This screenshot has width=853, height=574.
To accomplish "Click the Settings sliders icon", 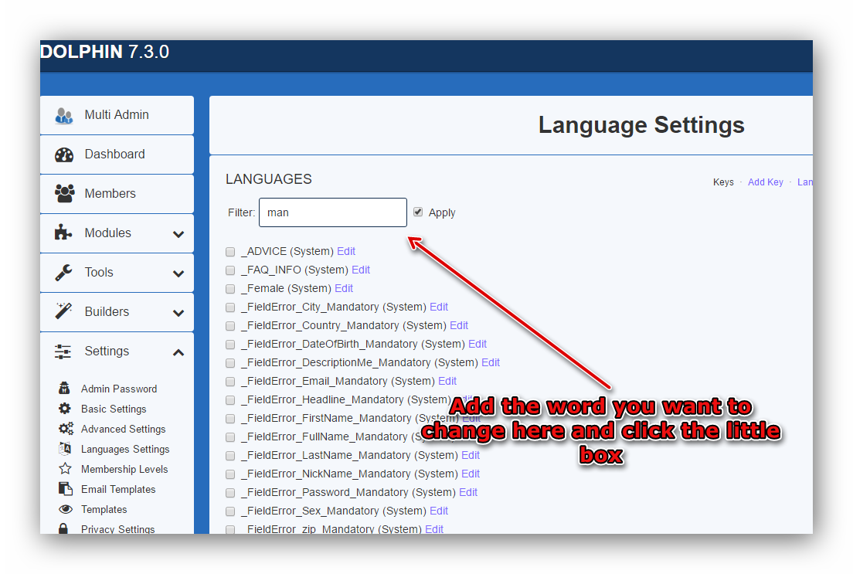I will point(63,352).
